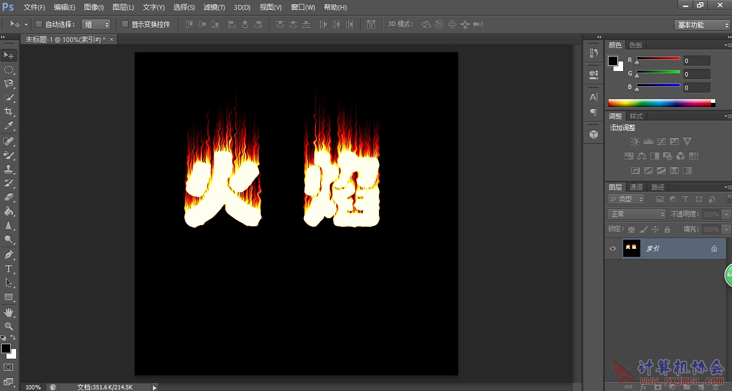This screenshot has height=391, width=732.
Task: Open the History panel icon
Action: 593,53
